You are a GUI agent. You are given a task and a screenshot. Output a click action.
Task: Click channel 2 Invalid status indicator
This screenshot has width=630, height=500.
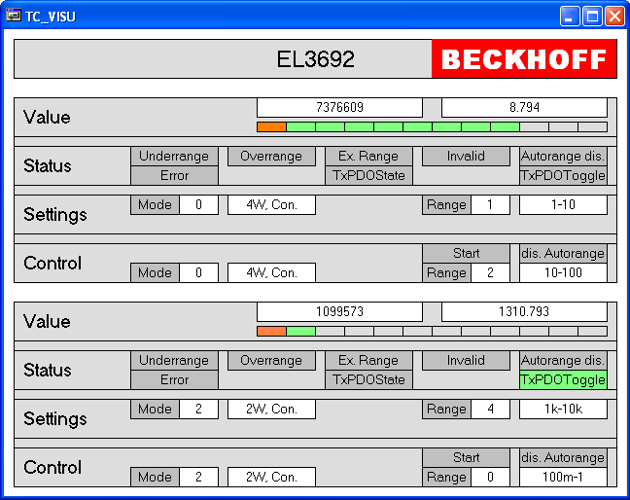[466, 360]
